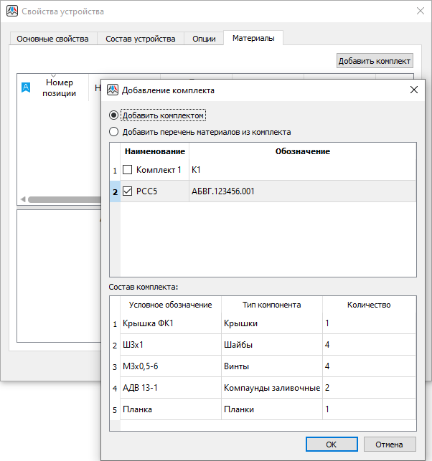432x461 pixels.
Task: Confirm with the OK button
Action: [331, 444]
